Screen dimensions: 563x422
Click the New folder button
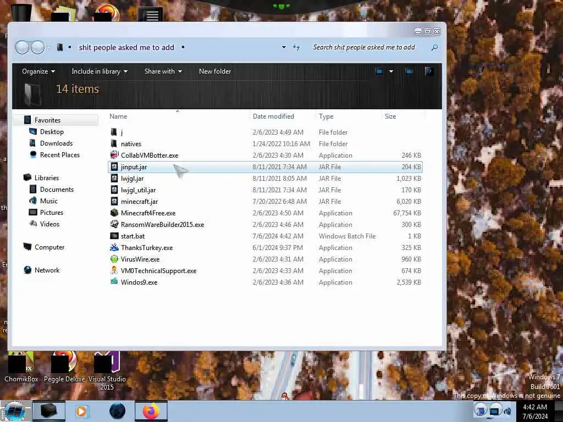click(215, 71)
